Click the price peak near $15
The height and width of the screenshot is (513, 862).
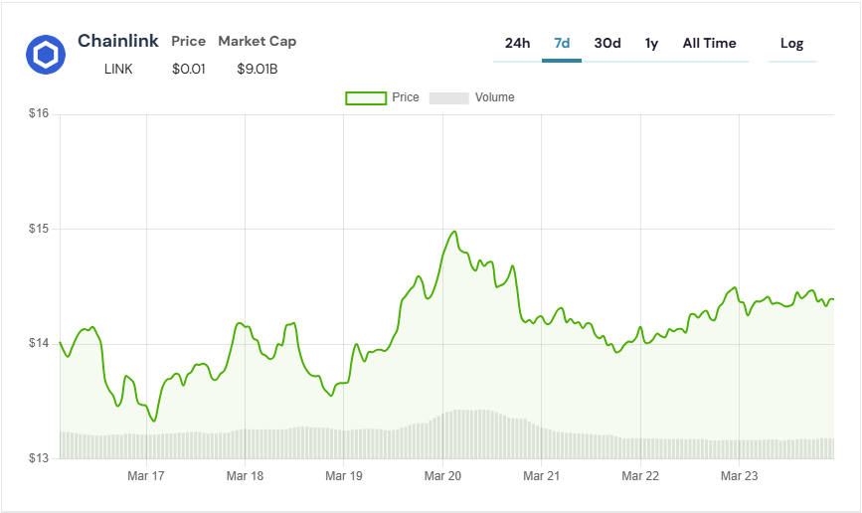click(x=454, y=232)
